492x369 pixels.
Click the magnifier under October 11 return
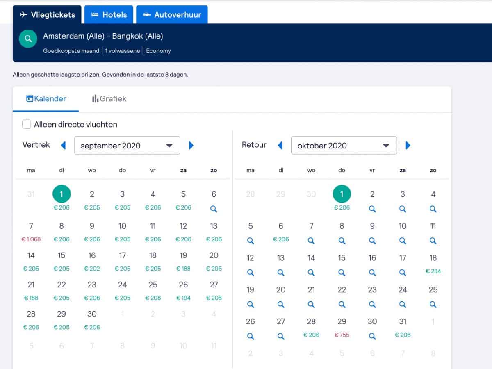(x=433, y=241)
